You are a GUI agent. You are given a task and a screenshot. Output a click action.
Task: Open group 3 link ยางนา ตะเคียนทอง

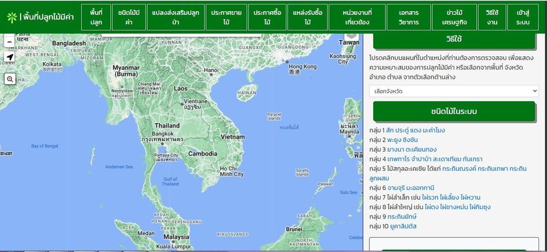point(412,149)
